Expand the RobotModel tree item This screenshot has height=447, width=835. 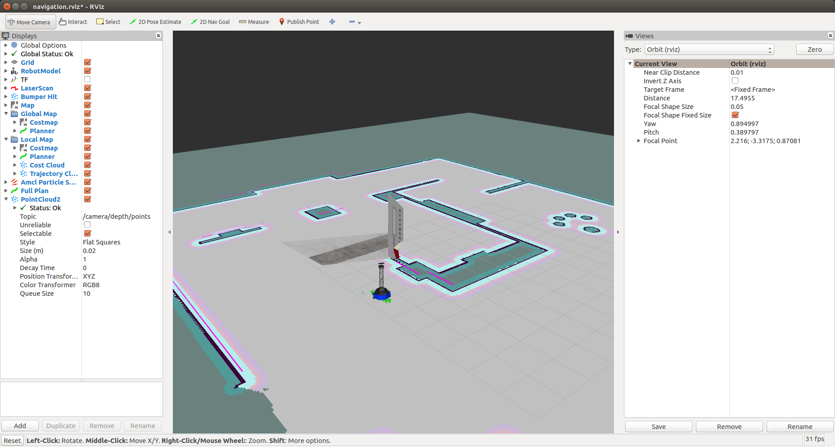click(x=6, y=71)
